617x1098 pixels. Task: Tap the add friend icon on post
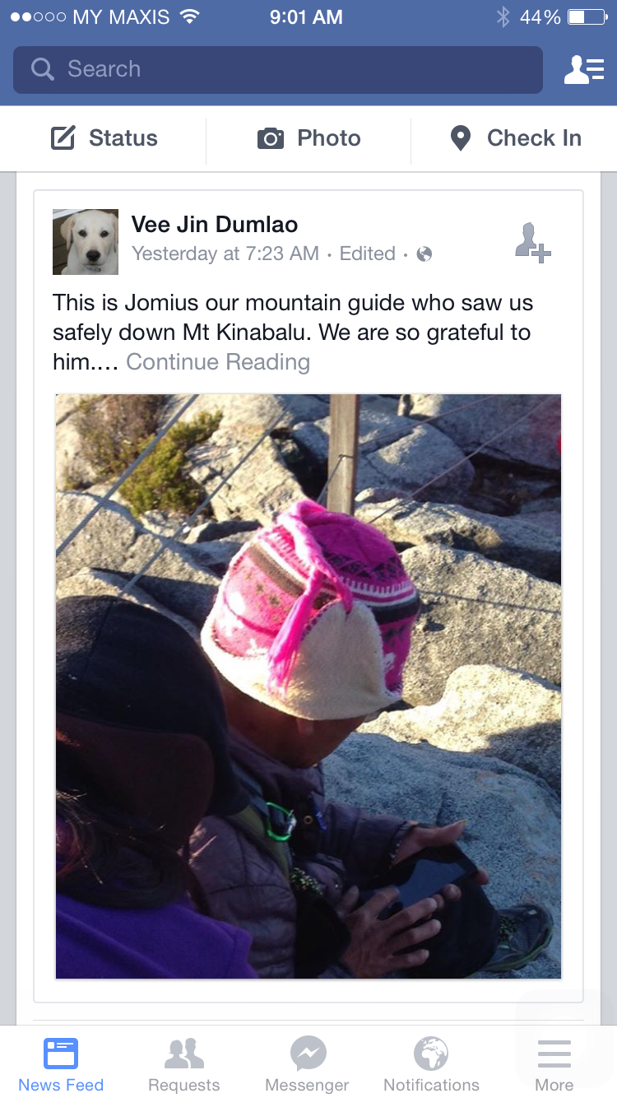533,242
